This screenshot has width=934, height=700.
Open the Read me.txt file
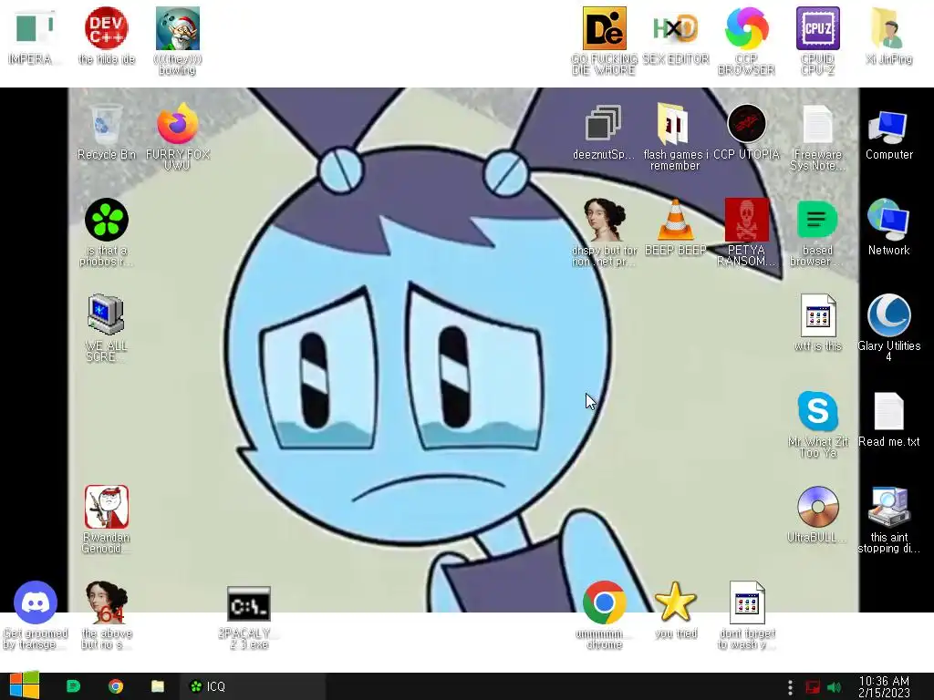[x=888, y=411]
